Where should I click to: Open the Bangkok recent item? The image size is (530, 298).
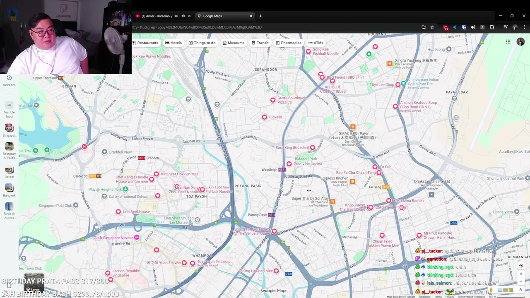[x=9, y=191]
